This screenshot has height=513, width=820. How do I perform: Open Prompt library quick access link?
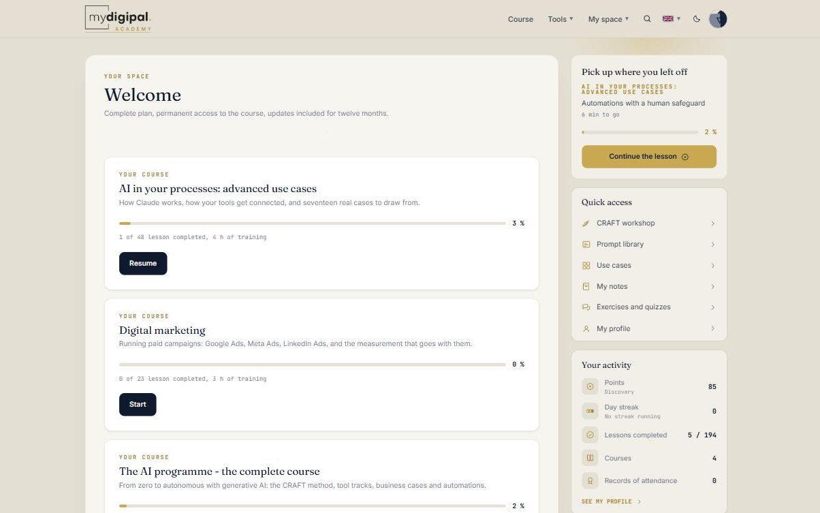click(649, 245)
